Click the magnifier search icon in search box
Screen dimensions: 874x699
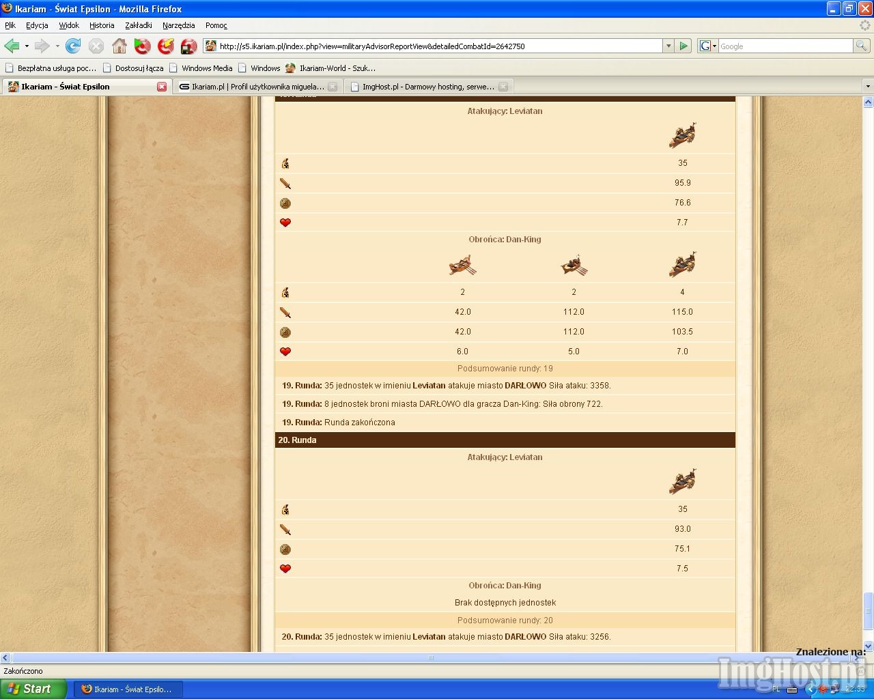862,46
